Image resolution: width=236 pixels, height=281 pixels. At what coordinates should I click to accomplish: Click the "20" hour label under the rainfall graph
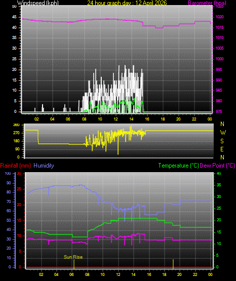point(179,274)
